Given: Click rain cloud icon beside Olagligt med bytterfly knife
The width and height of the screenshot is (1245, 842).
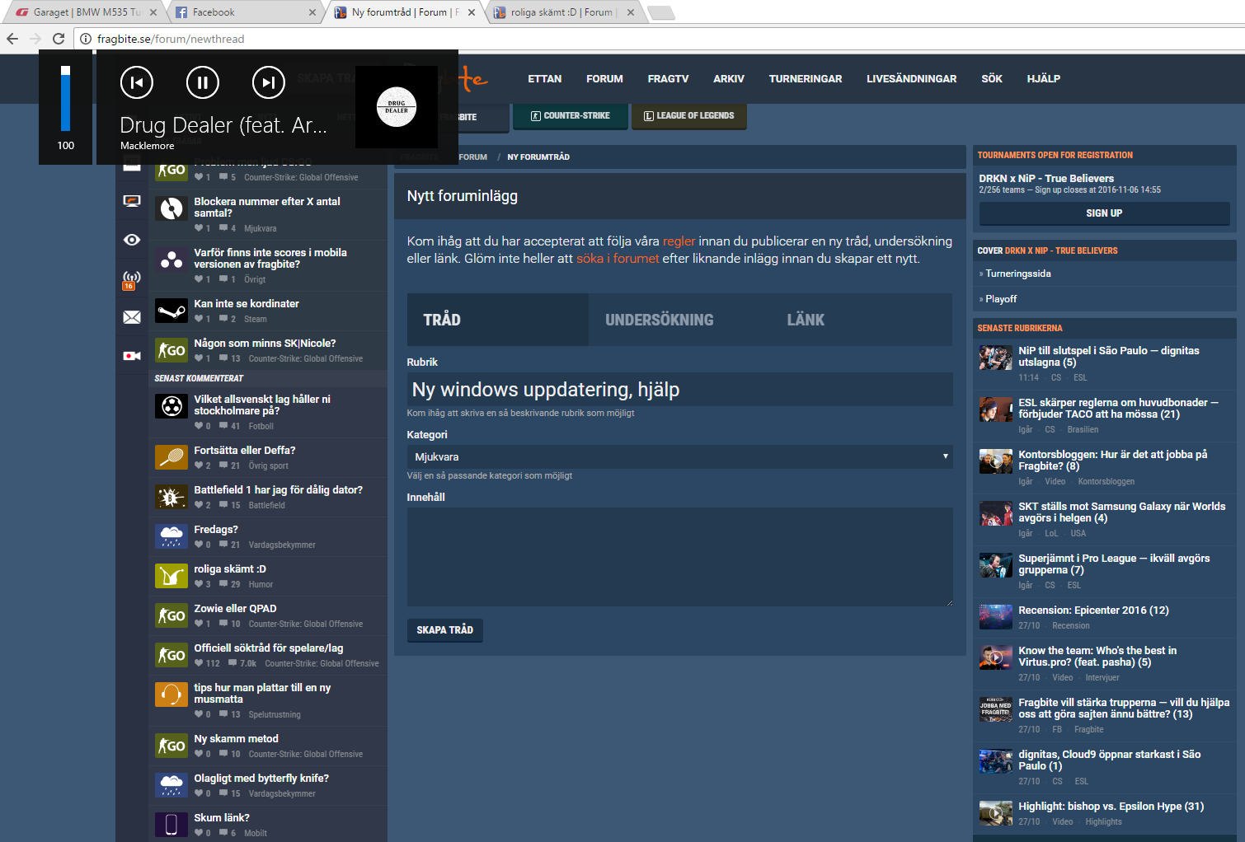Looking at the screenshot, I should pyautogui.click(x=171, y=786).
